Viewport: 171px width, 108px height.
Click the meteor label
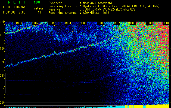(39, 8)
